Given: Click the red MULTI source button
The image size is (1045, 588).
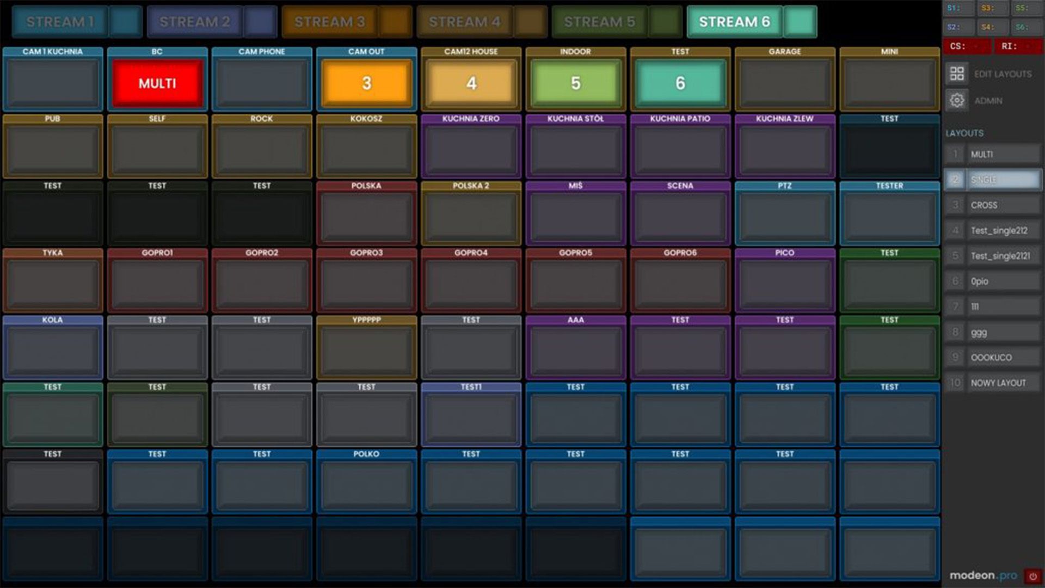Looking at the screenshot, I should [x=157, y=83].
